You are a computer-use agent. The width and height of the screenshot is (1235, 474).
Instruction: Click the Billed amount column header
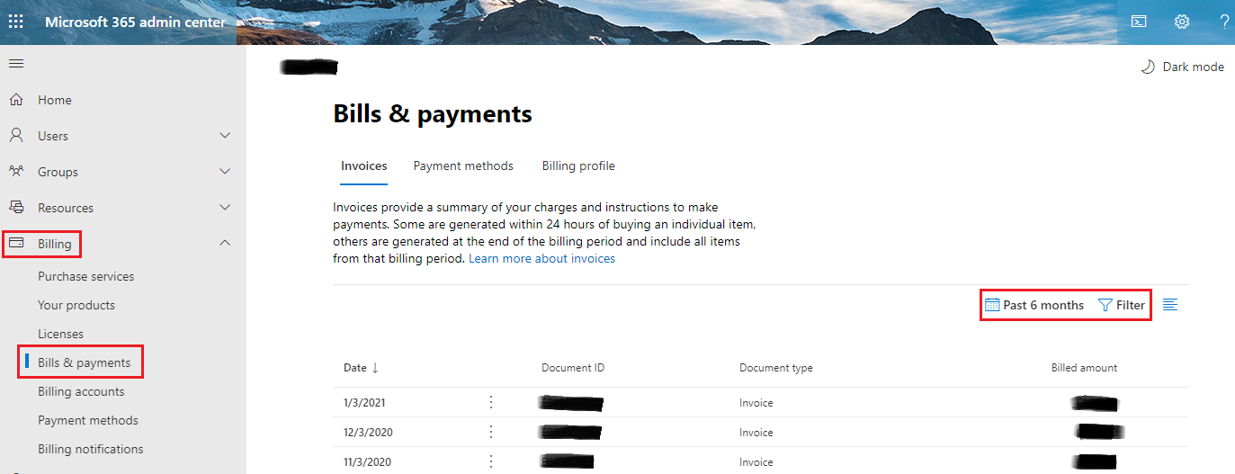point(1085,368)
